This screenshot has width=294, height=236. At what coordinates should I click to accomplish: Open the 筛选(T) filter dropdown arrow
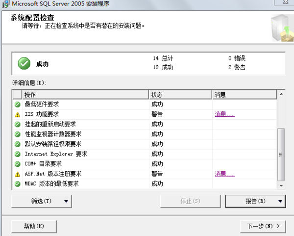click(66, 201)
